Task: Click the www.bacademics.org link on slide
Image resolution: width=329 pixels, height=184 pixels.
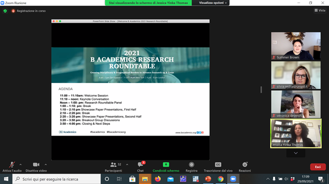Action: point(186,133)
